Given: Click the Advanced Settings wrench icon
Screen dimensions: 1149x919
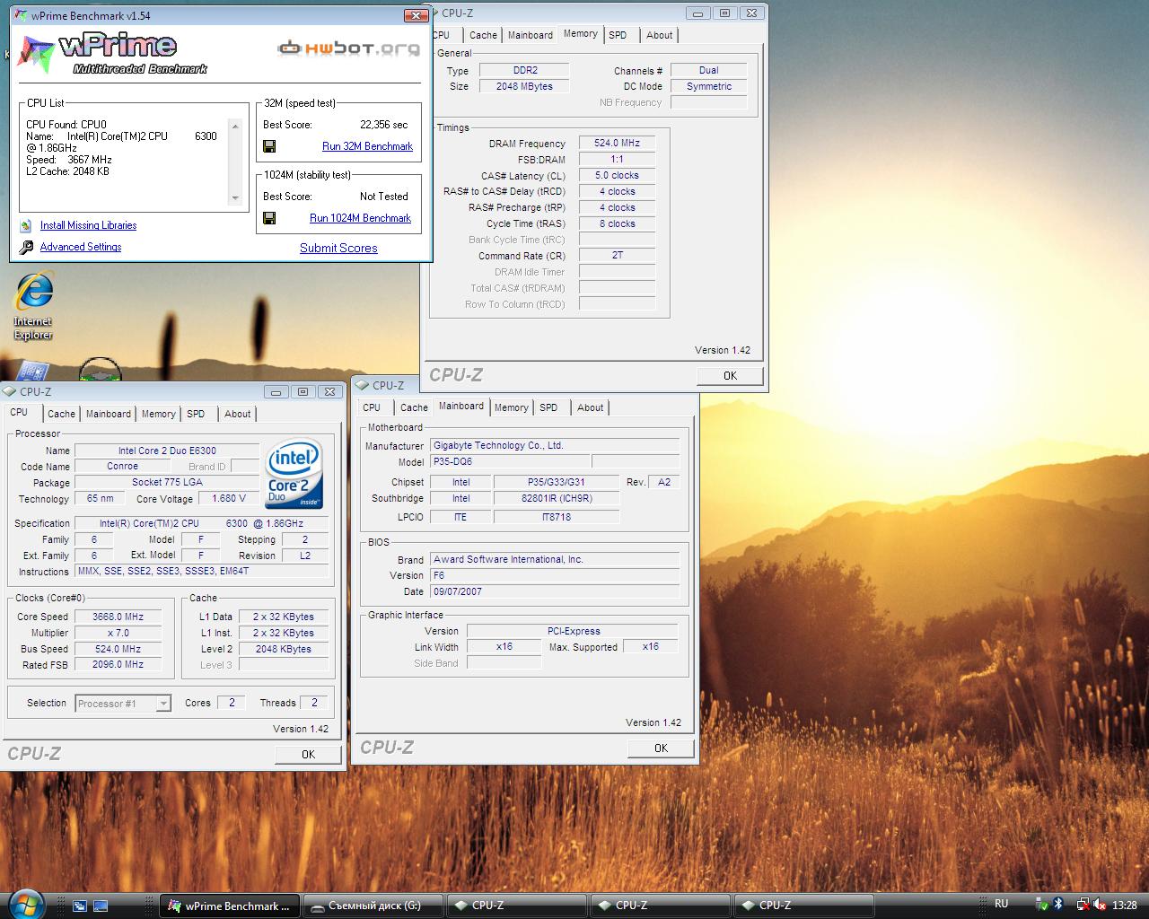Looking at the screenshot, I should (x=26, y=247).
